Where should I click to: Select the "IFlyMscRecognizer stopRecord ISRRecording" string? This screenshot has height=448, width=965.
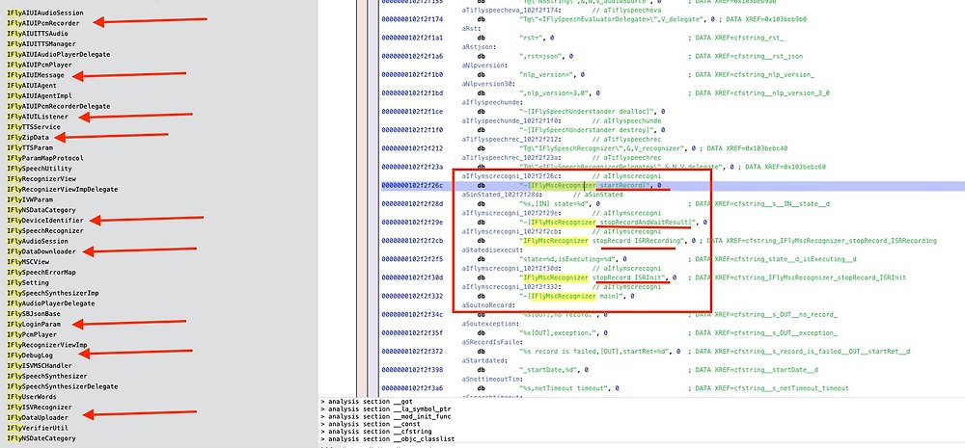click(x=602, y=240)
